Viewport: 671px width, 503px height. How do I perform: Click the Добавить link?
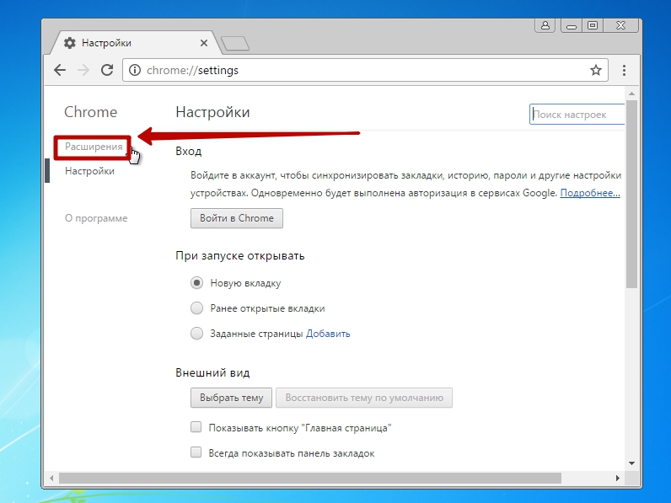tap(328, 334)
